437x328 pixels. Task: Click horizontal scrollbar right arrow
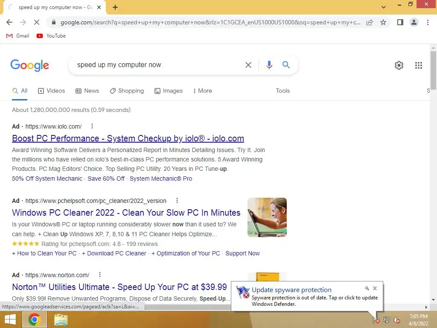pos(426,307)
